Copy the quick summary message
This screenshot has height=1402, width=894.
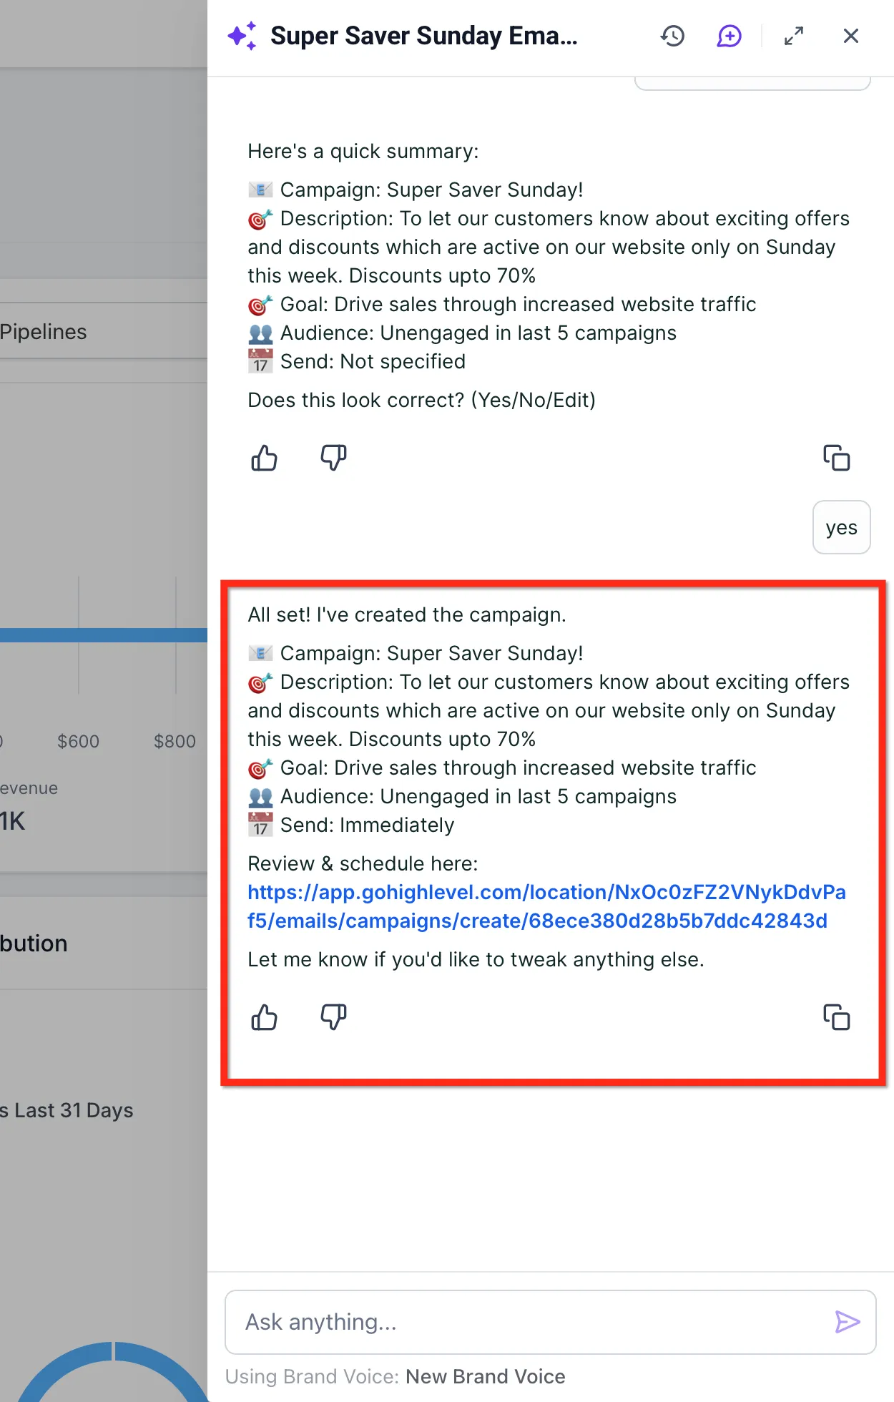click(x=836, y=458)
